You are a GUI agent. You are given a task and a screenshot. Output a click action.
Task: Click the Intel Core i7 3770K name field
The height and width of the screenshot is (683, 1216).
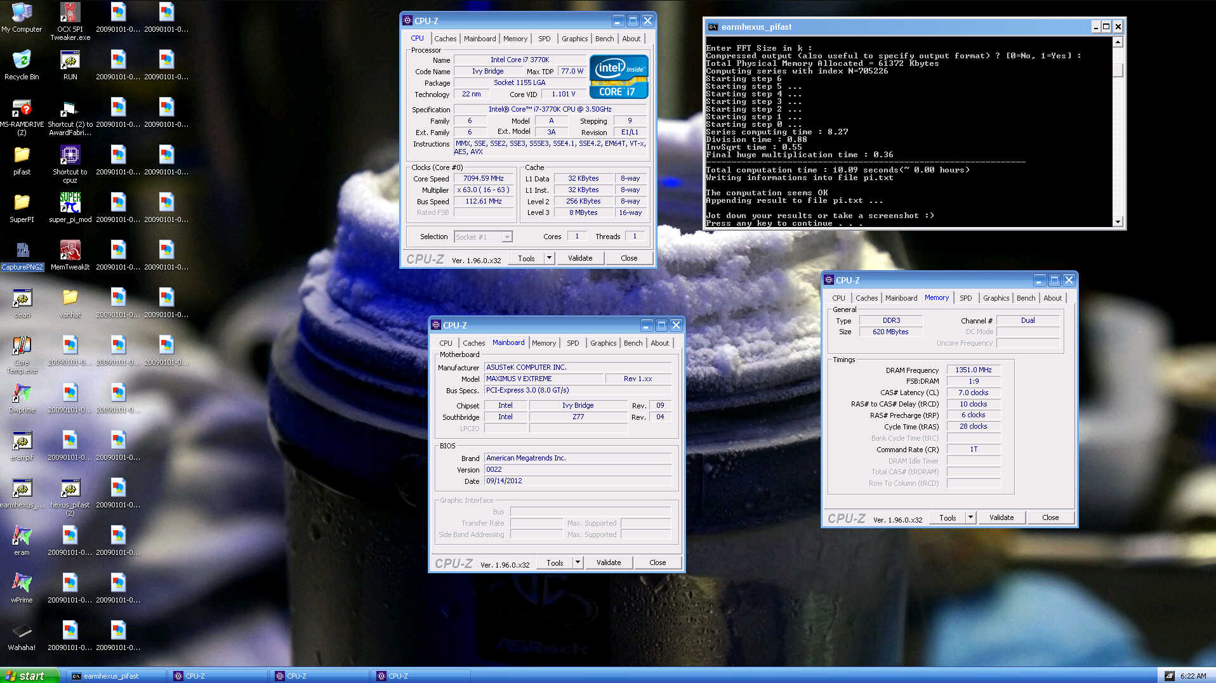click(519, 60)
